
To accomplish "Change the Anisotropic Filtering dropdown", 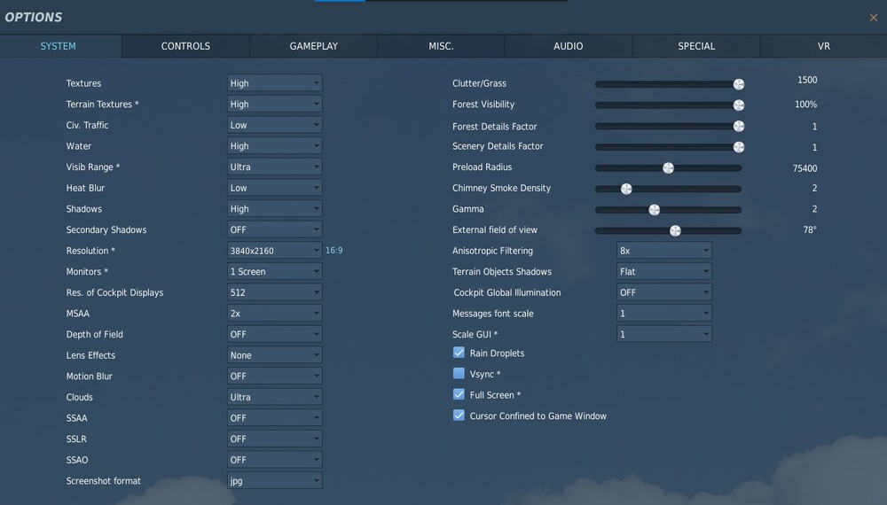I will coord(664,250).
